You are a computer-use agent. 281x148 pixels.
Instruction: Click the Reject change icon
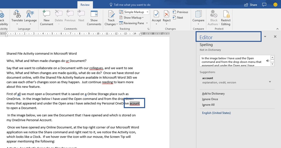(167, 14)
